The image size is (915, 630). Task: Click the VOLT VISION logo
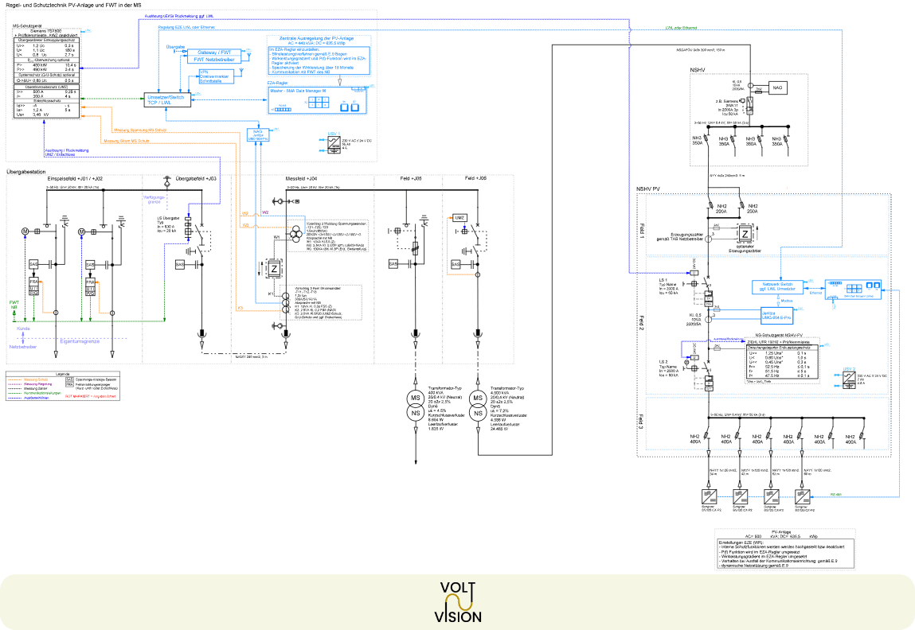point(458,602)
